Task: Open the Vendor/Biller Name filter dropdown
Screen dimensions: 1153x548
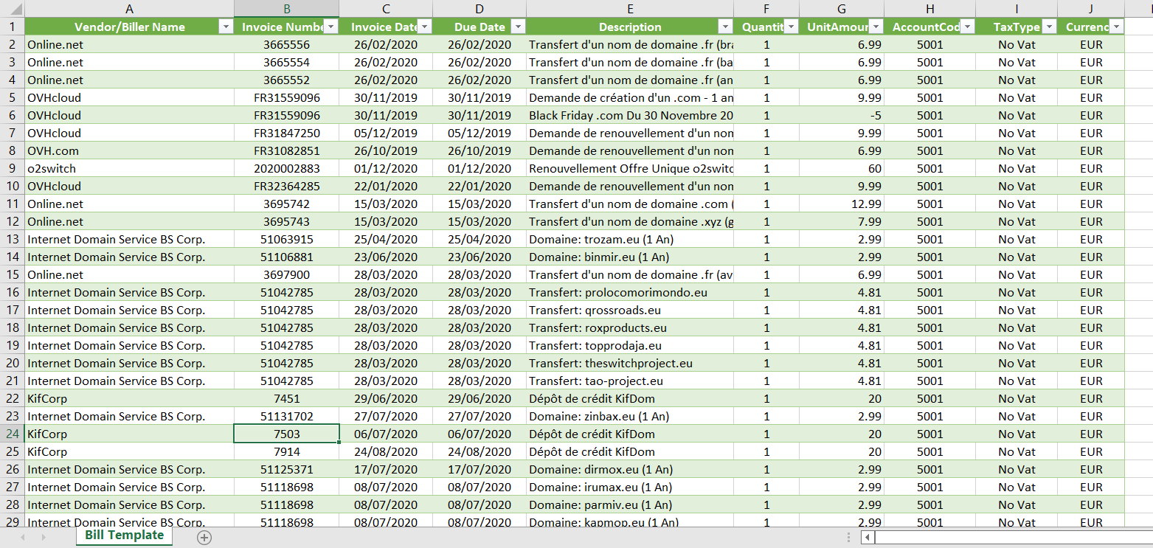Action: (226, 27)
